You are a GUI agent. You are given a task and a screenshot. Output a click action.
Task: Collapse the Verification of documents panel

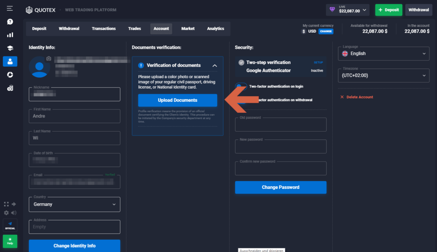(x=215, y=65)
